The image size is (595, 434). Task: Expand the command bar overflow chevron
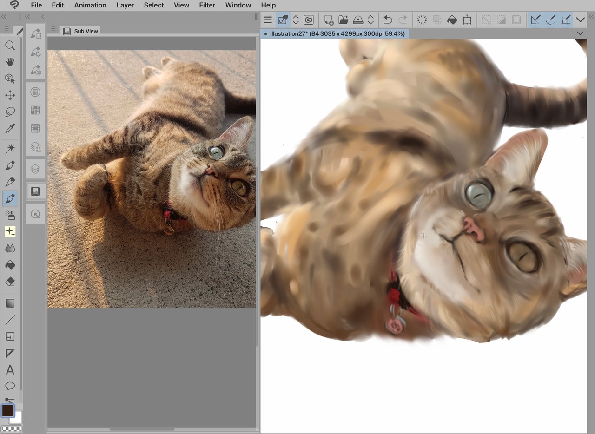(x=580, y=20)
